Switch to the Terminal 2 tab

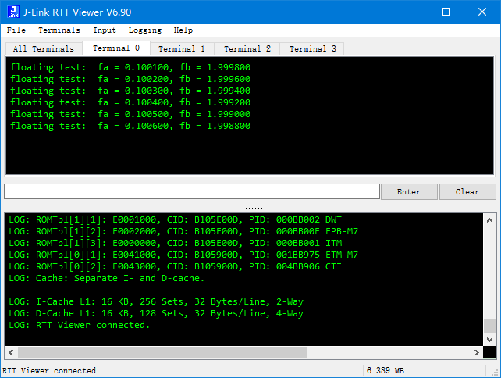(x=247, y=48)
